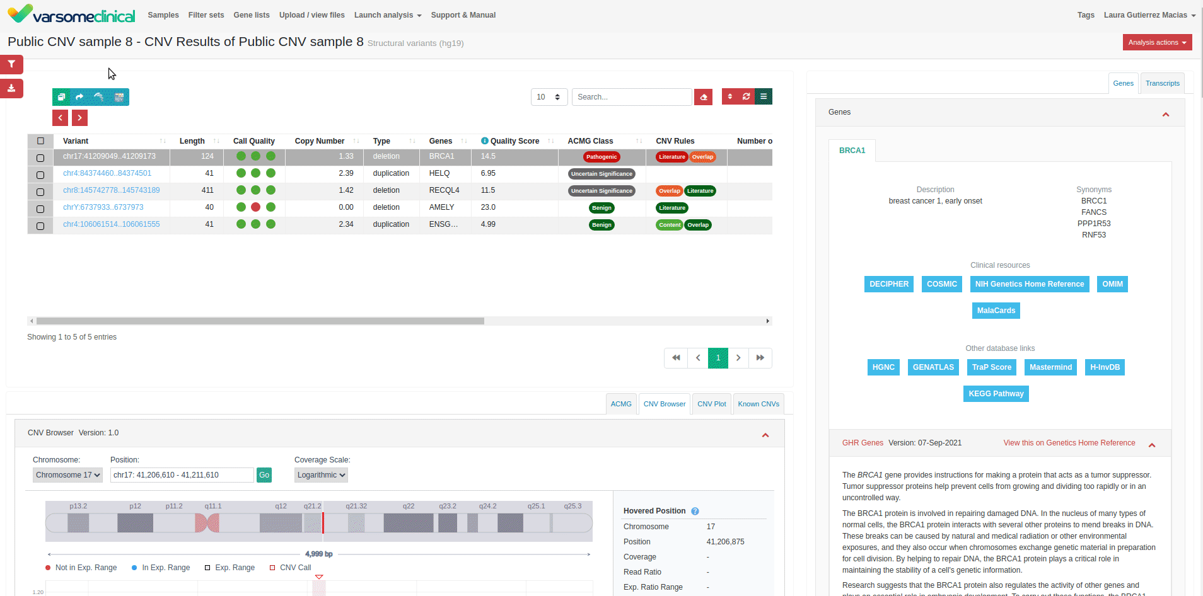Image resolution: width=1203 pixels, height=596 pixels.
Task: Select the save icon in the green toolbar
Action: (x=61, y=96)
